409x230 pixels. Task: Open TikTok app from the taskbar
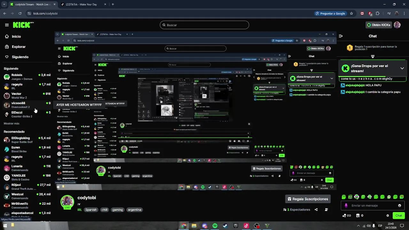(x=246, y=226)
